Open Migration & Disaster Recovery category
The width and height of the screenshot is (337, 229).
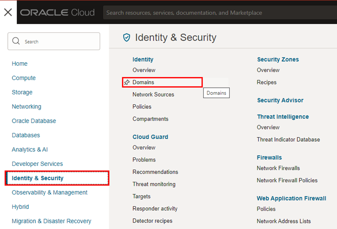coord(51,221)
